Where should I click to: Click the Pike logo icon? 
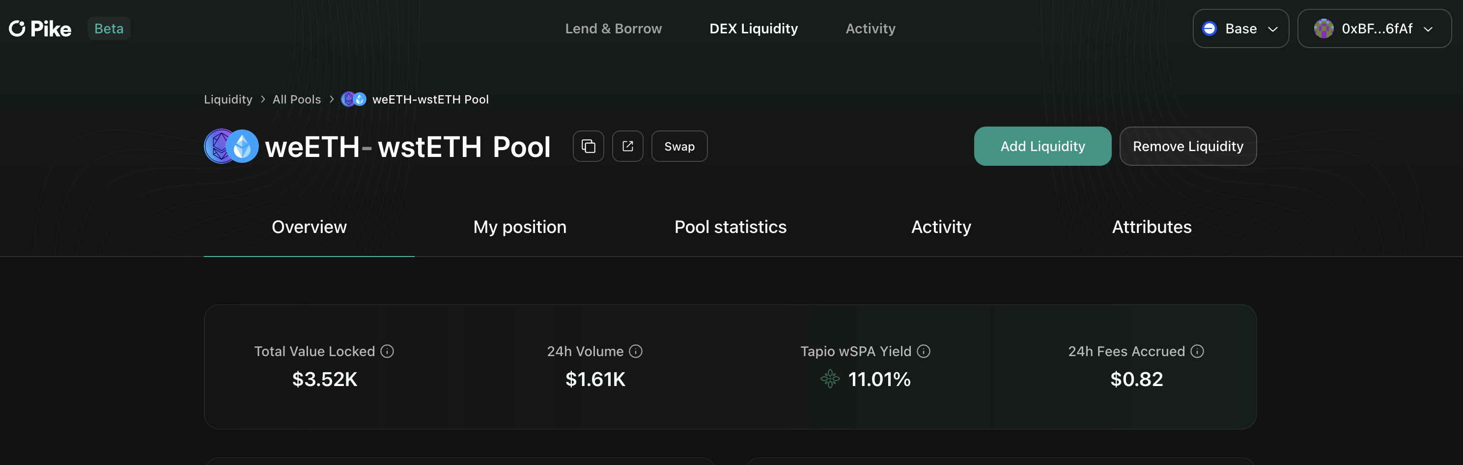(x=17, y=28)
